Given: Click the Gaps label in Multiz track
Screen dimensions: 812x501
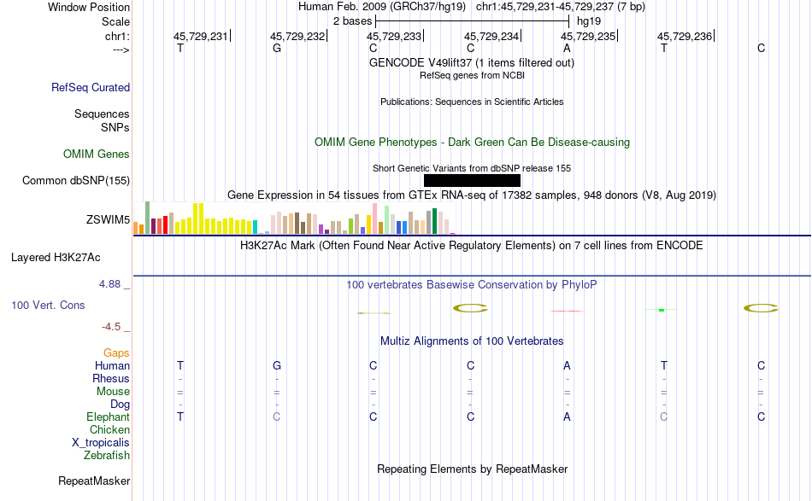Looking at the screenshot, I should tap(116, 352).
